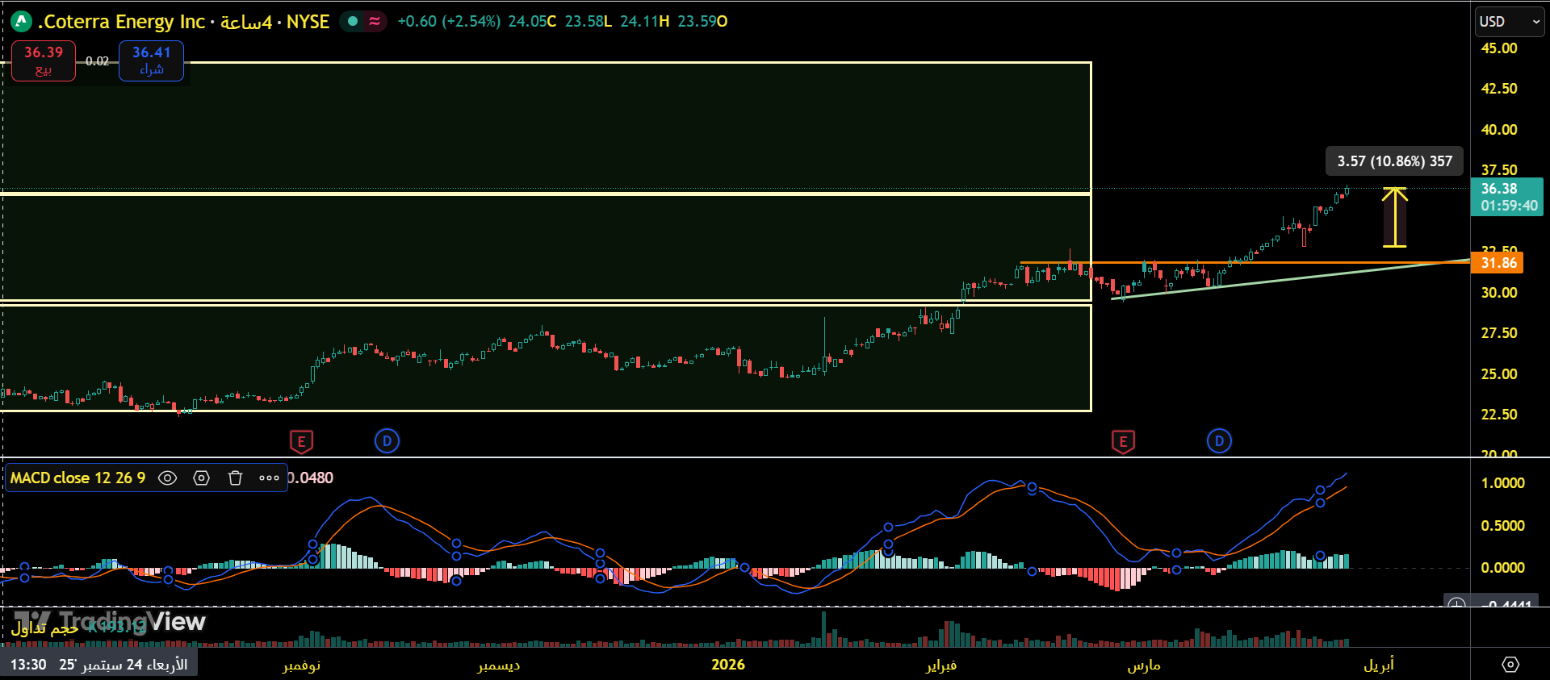Screen dimensions: 1550x680
Task: Click the MACD close 12 26 9 legend title
Action: point(77,478)
